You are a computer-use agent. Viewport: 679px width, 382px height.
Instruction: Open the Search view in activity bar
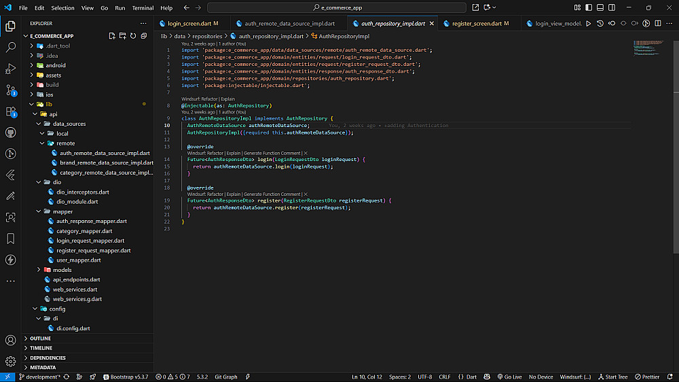(10, 48)
